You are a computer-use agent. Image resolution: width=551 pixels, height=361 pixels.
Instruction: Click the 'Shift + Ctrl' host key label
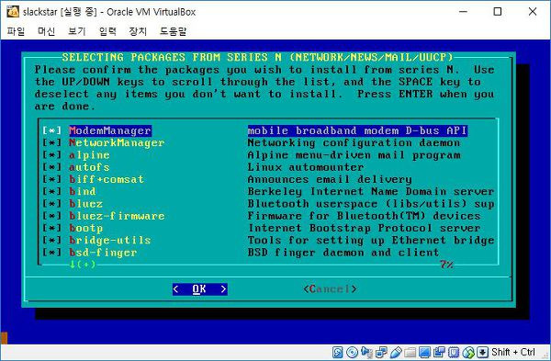(513, 352)
